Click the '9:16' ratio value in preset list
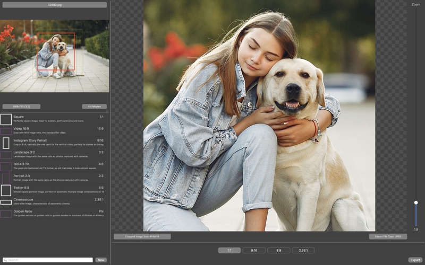 tap(100, 140)
